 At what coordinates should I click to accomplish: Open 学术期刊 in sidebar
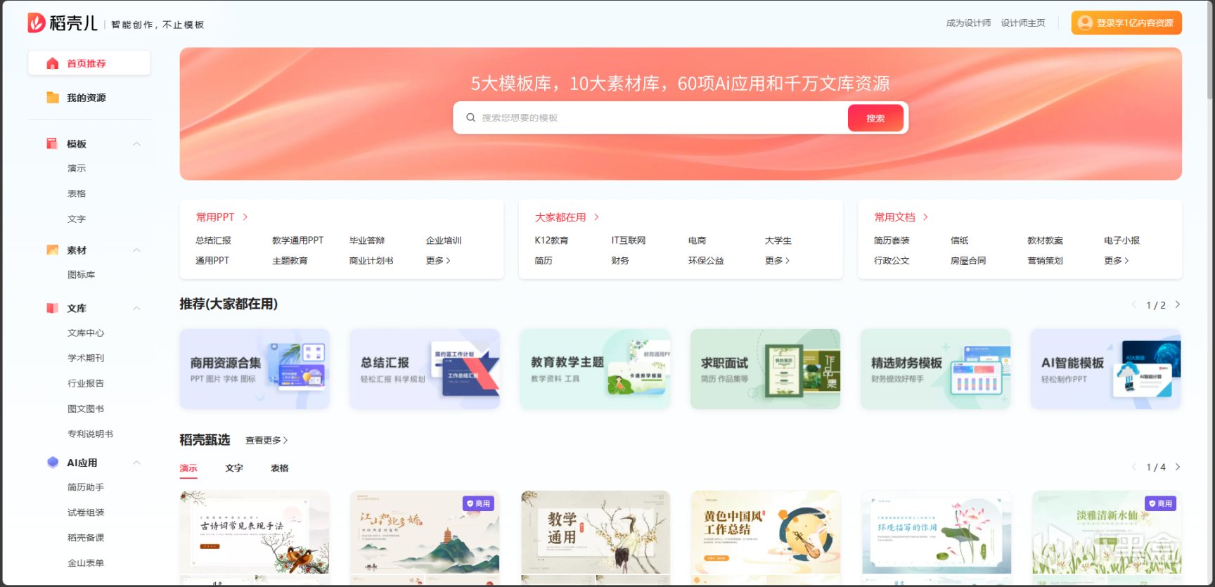(x=86, y=359)
